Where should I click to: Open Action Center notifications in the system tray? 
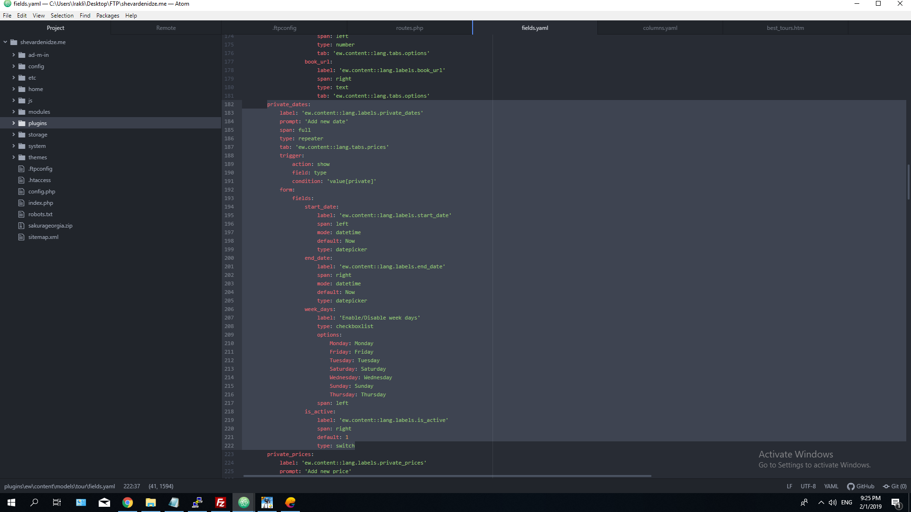pyautogui.click(x=896, y=503)
